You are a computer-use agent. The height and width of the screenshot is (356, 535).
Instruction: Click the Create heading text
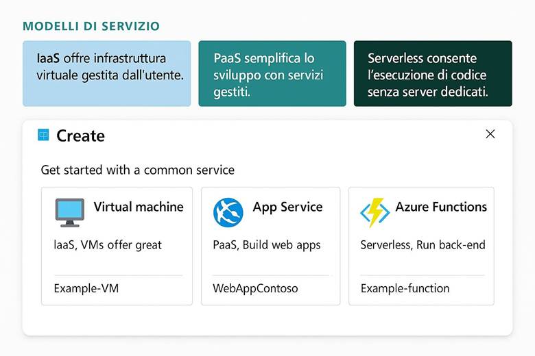tap(80, 136)
